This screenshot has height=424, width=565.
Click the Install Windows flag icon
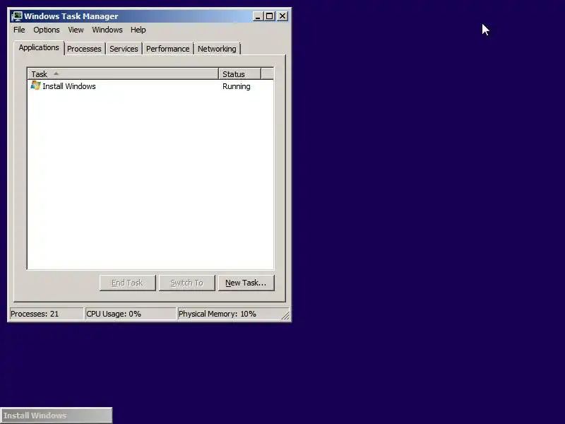coord(35,86)
